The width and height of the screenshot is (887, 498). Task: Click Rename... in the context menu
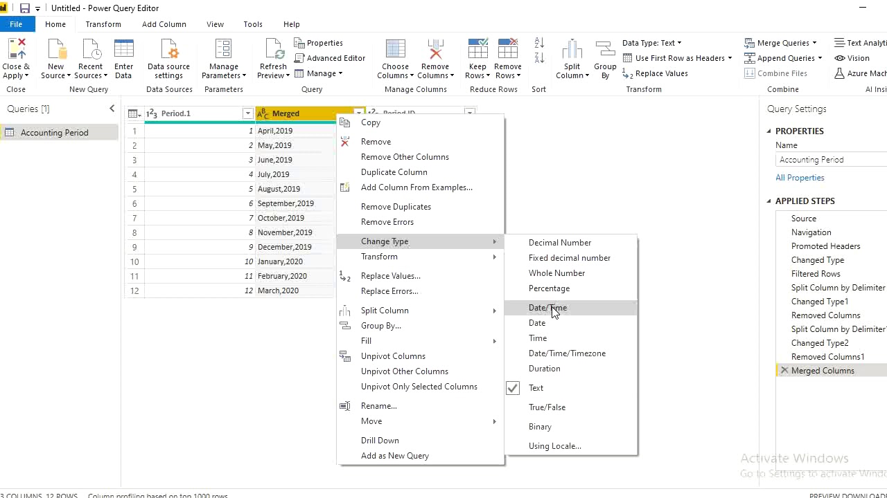coord(421,406)
